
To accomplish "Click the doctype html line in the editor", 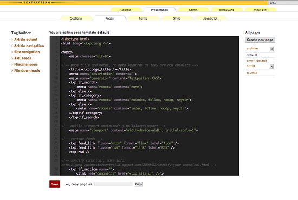I will 75,39.
